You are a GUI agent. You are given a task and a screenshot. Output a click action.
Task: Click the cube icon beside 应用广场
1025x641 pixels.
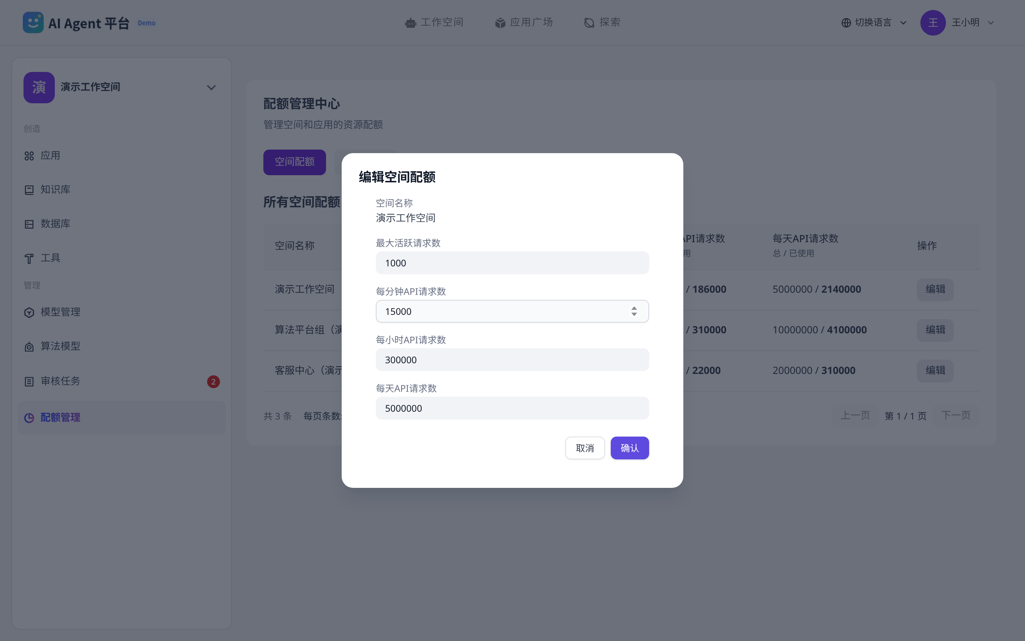[500, 23]
